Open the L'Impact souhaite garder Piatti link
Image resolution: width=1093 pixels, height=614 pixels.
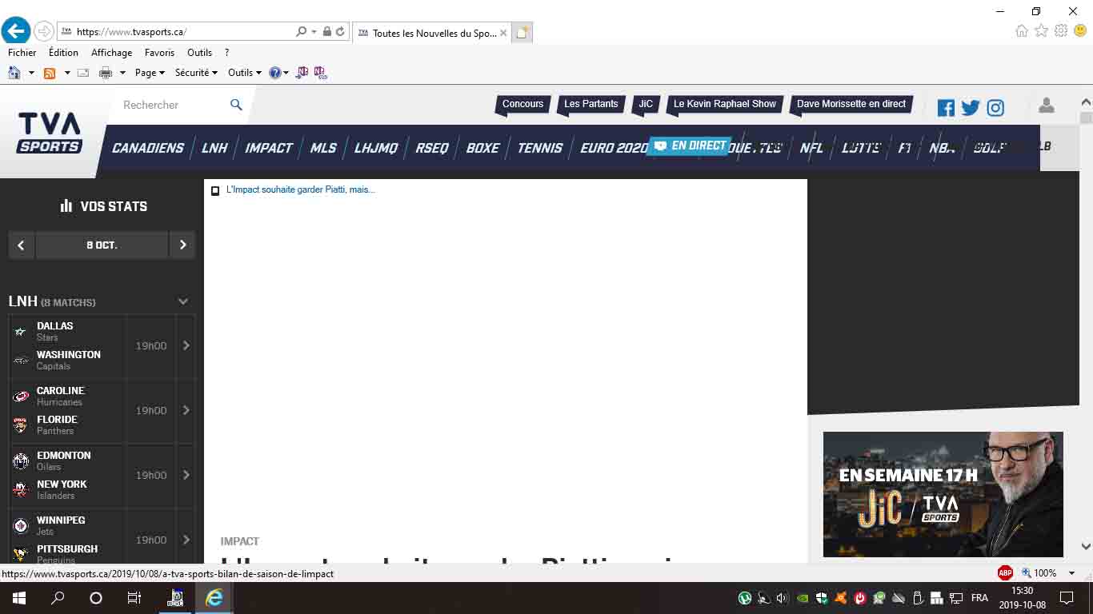[300, 189]
